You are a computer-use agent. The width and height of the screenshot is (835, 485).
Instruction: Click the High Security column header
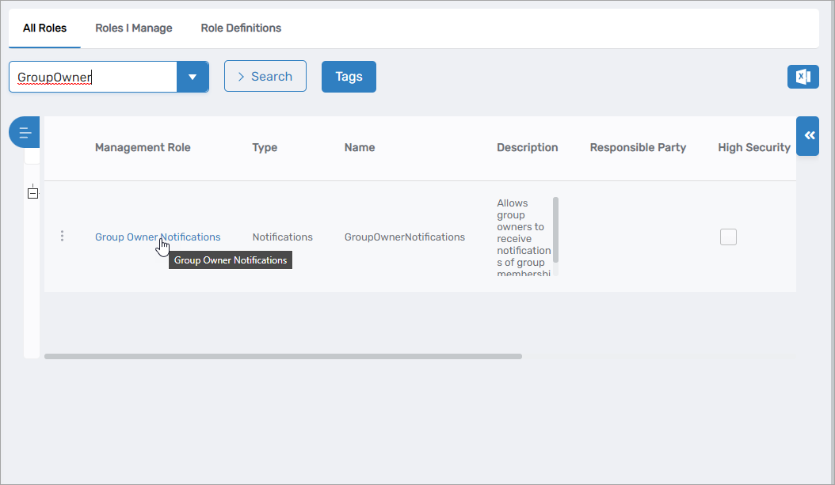click(x=753, y=147)
